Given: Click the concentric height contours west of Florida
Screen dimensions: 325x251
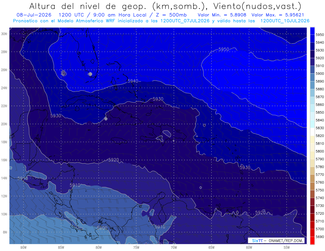Looking at the screenshot, I should coord(63,73).
